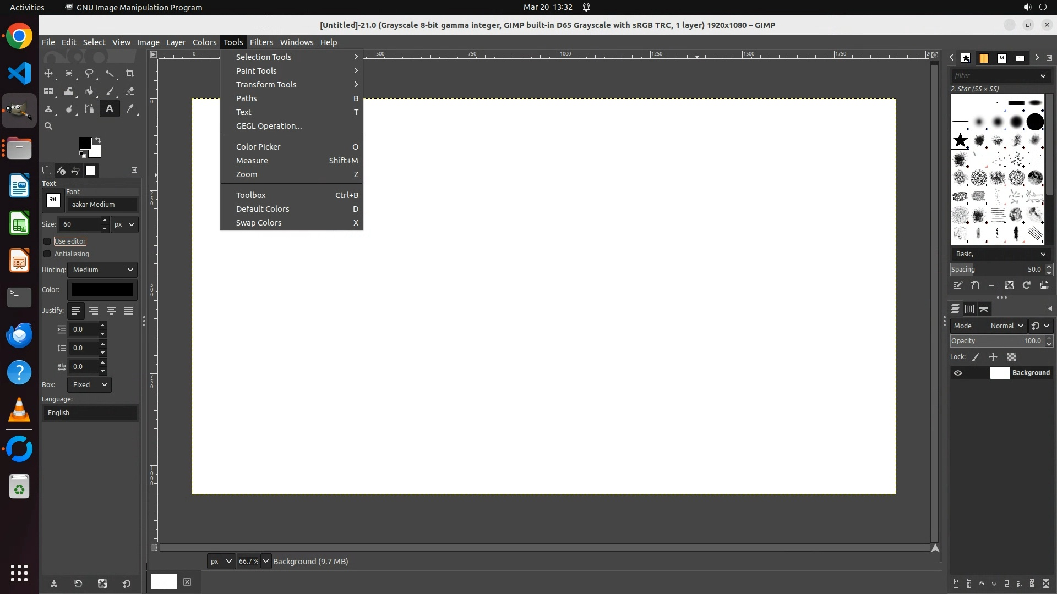Image resolution: width=1057 pixels, height=594 pixels.
Task: Open Chrome from the Ubuntu dock
Action: [x=19, y=36]
